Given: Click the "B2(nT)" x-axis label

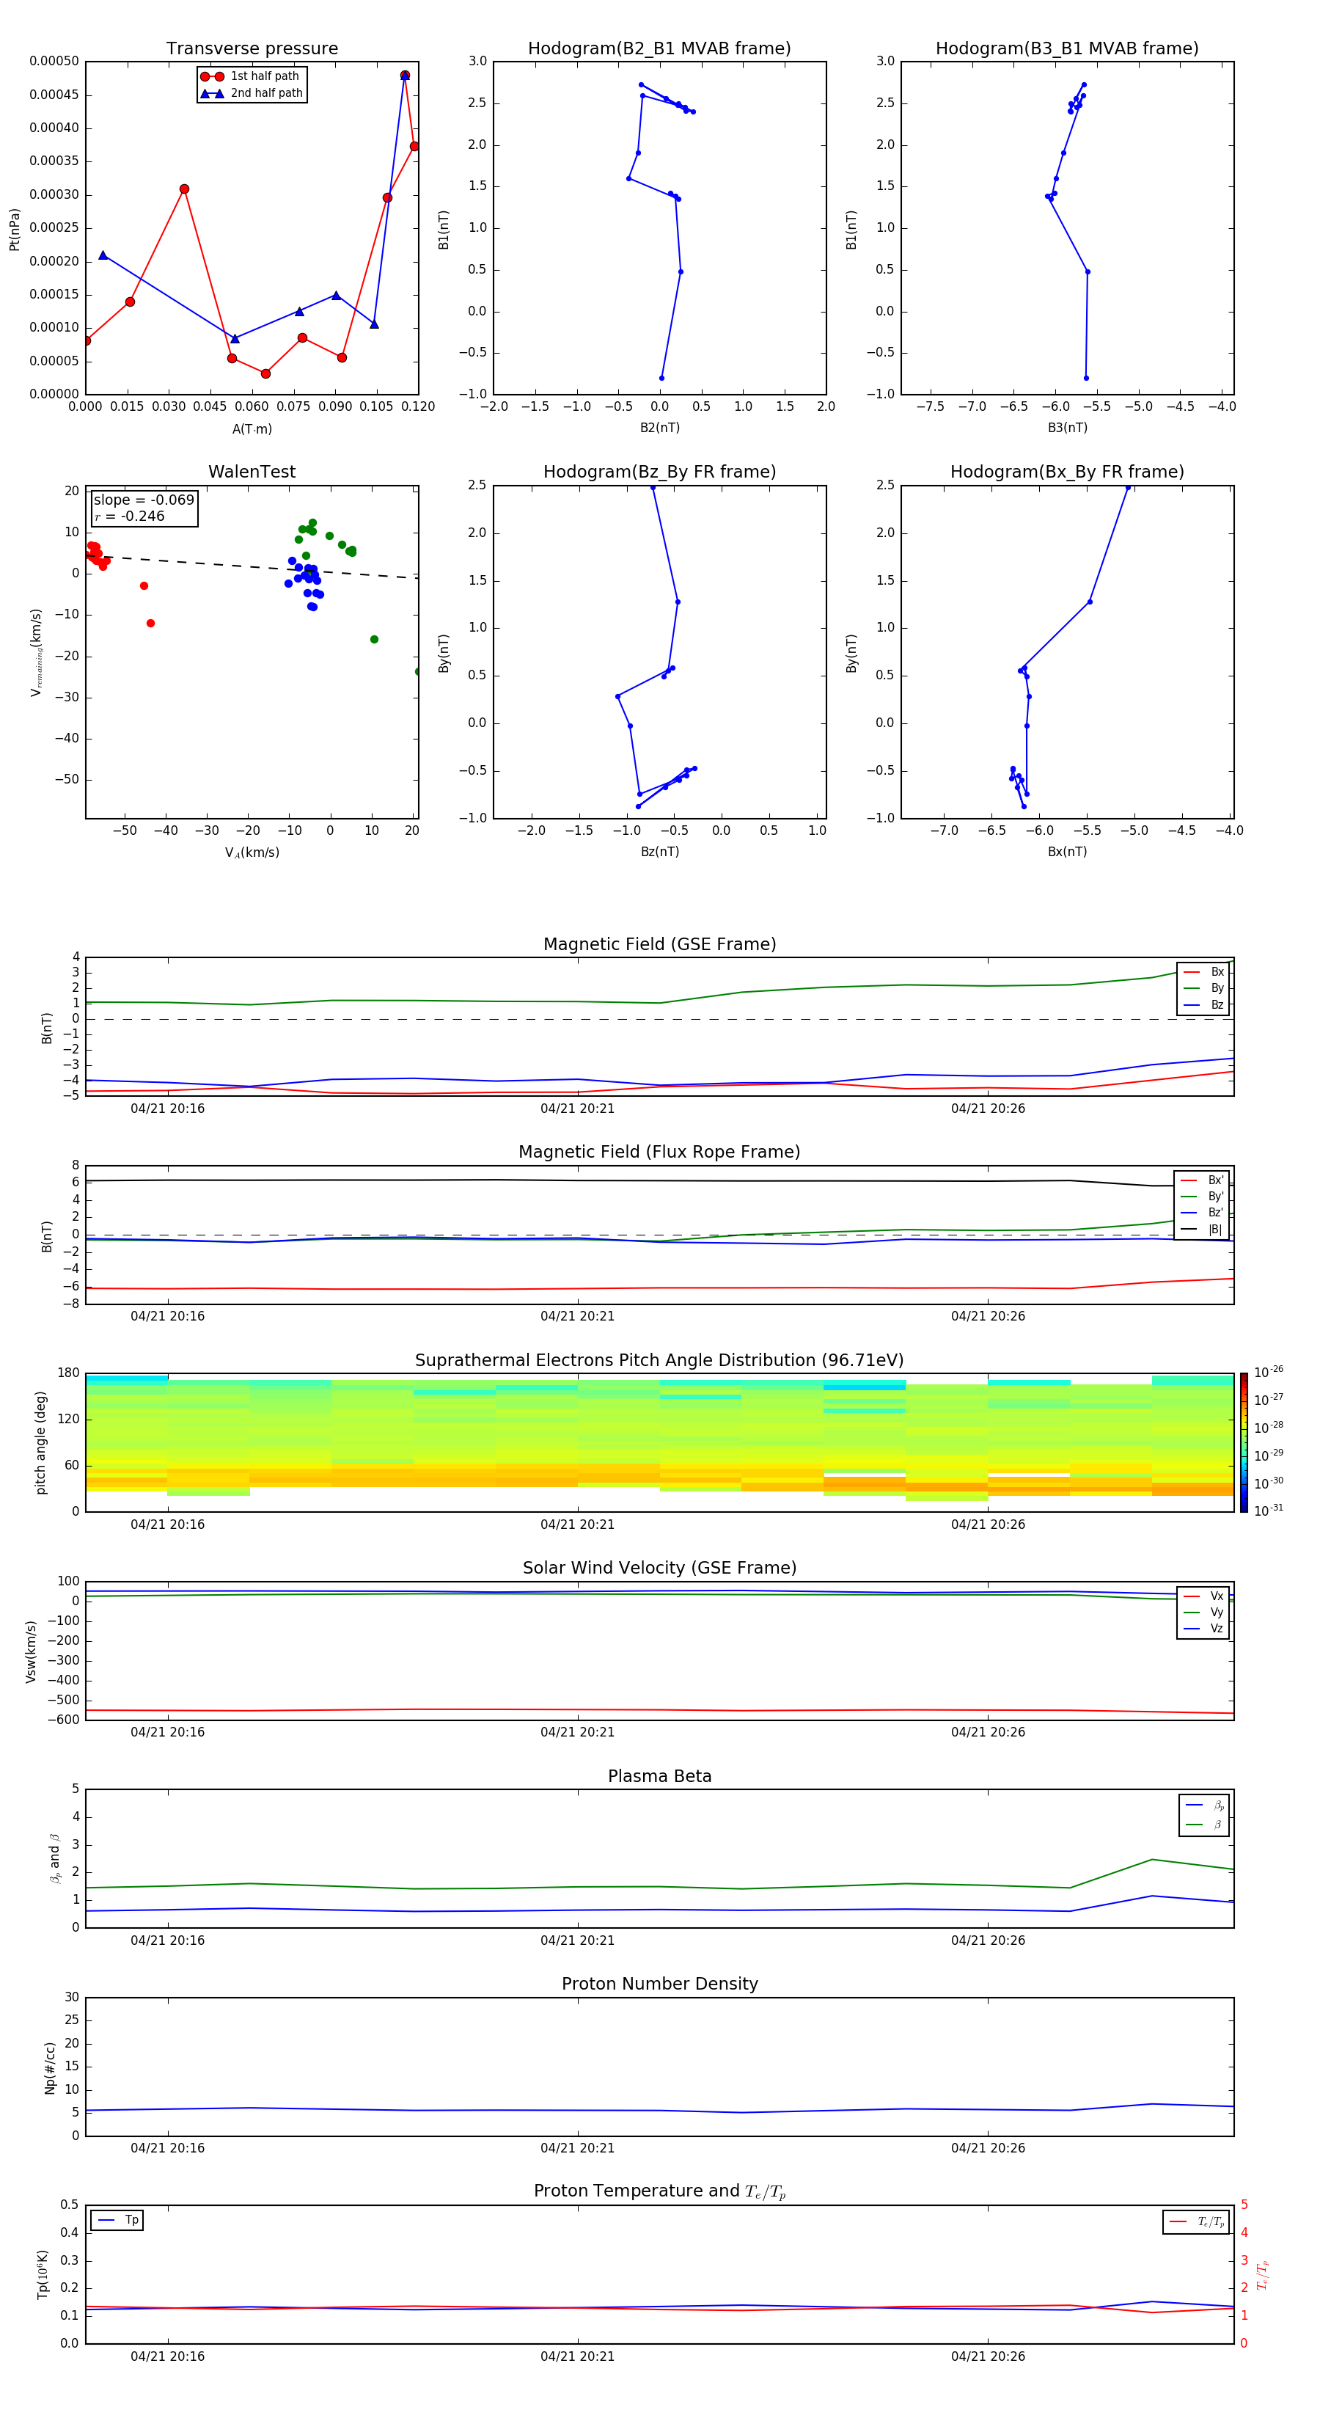Looking at the screenshot, I should click(659, 428).
